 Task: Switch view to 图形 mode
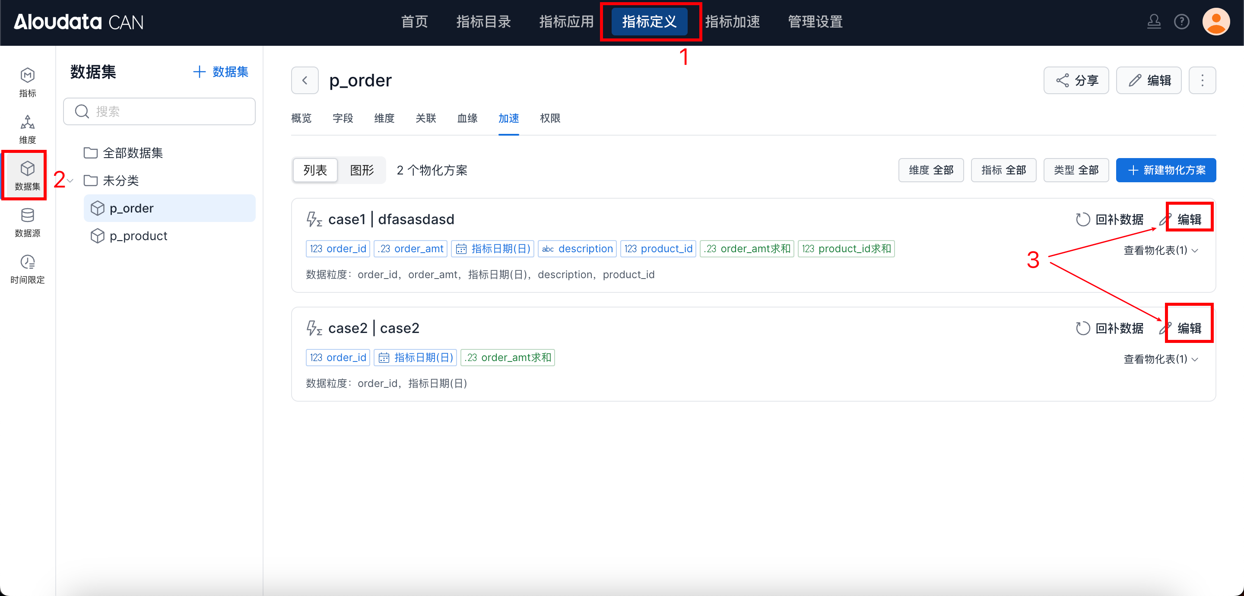[x=362, y=170]
